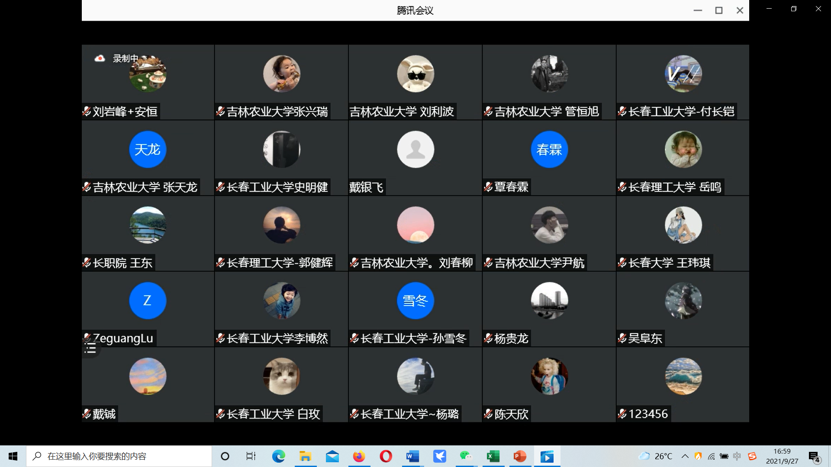Click muted mic icon beside 吴阜东
The image size is (831, 467).
pos(622,338)
